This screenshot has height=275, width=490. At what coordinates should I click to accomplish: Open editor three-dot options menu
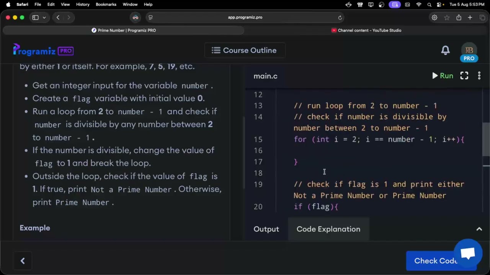point(479,76)
